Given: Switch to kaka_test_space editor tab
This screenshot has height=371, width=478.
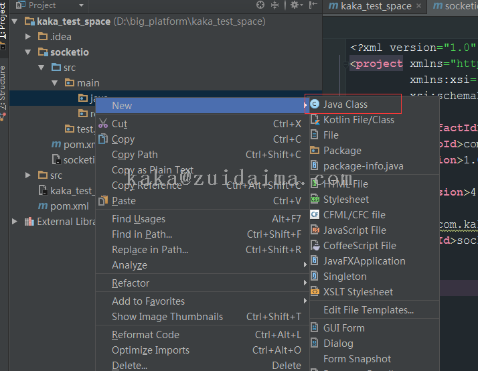Looking at the screenshot, I should tap(376, 6).
